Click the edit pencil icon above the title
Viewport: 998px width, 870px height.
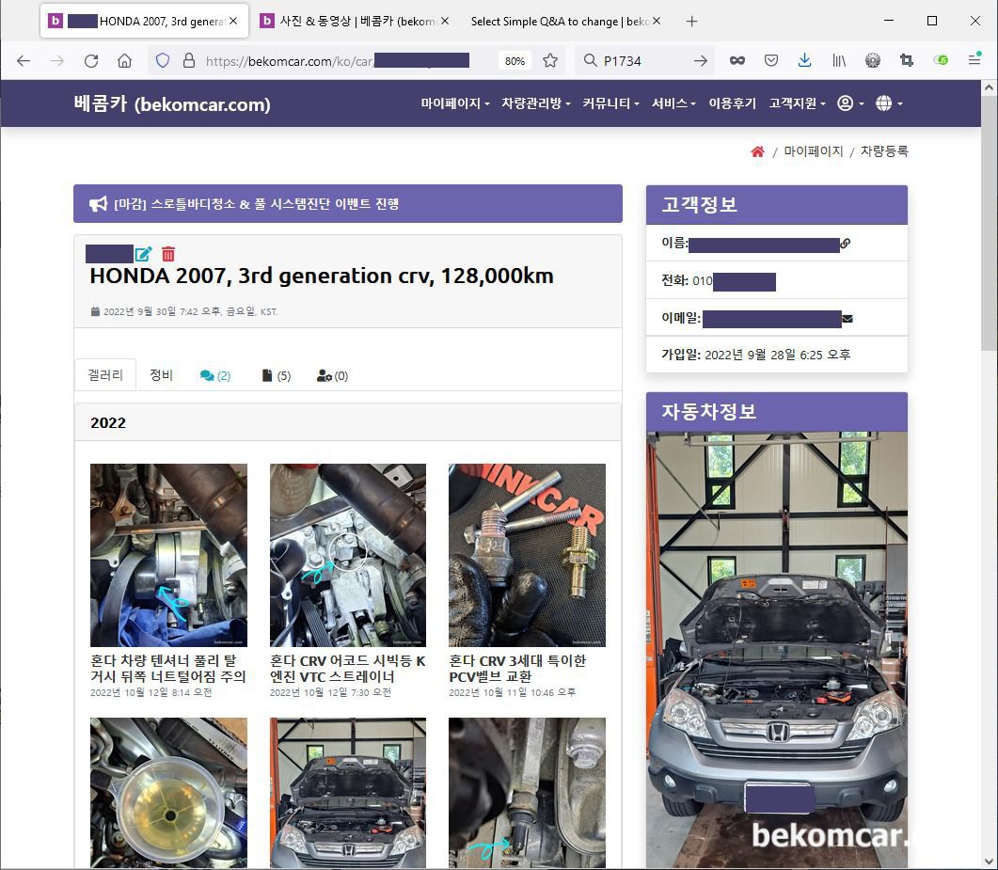coord(143,254)
